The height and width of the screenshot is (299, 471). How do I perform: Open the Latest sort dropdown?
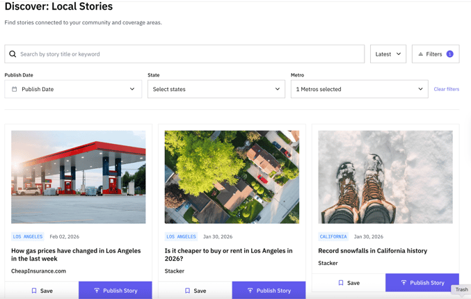click(x=388, y=54)
